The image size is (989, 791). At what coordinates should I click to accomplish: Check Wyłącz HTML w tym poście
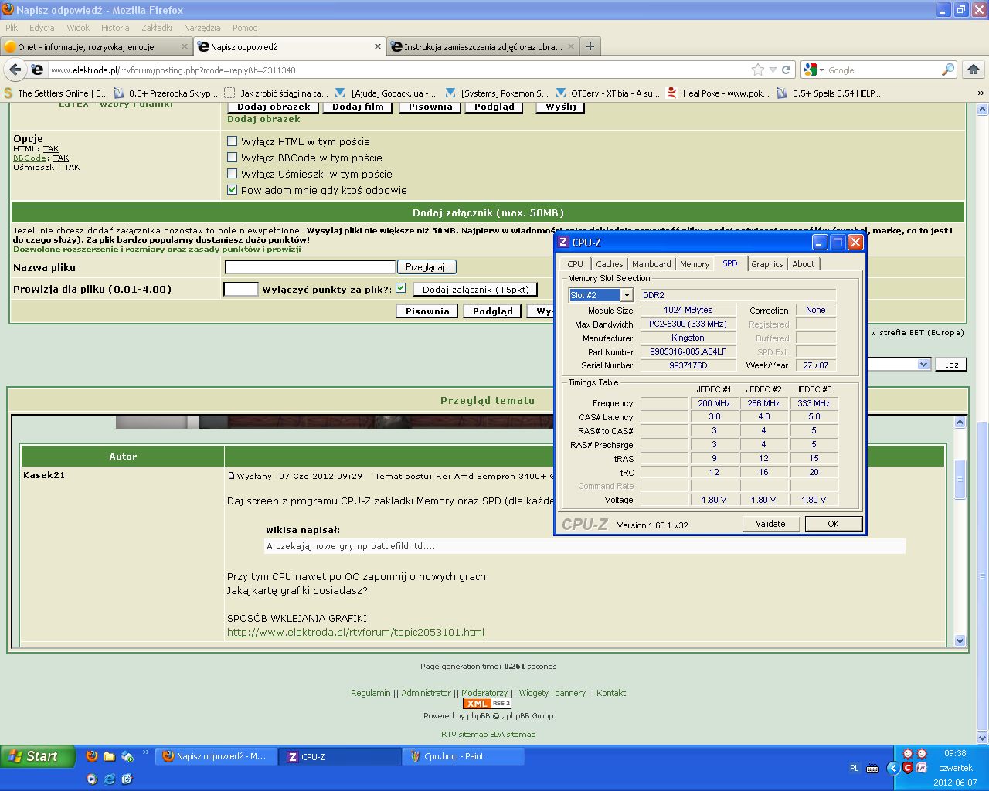[x=232, y=141]
